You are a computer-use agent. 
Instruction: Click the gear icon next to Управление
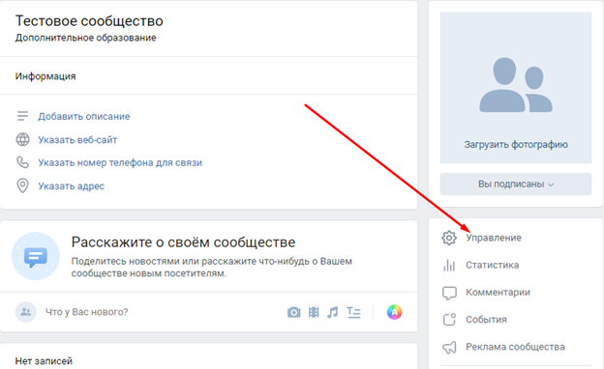pyautogui.click(x=449, y=238)
